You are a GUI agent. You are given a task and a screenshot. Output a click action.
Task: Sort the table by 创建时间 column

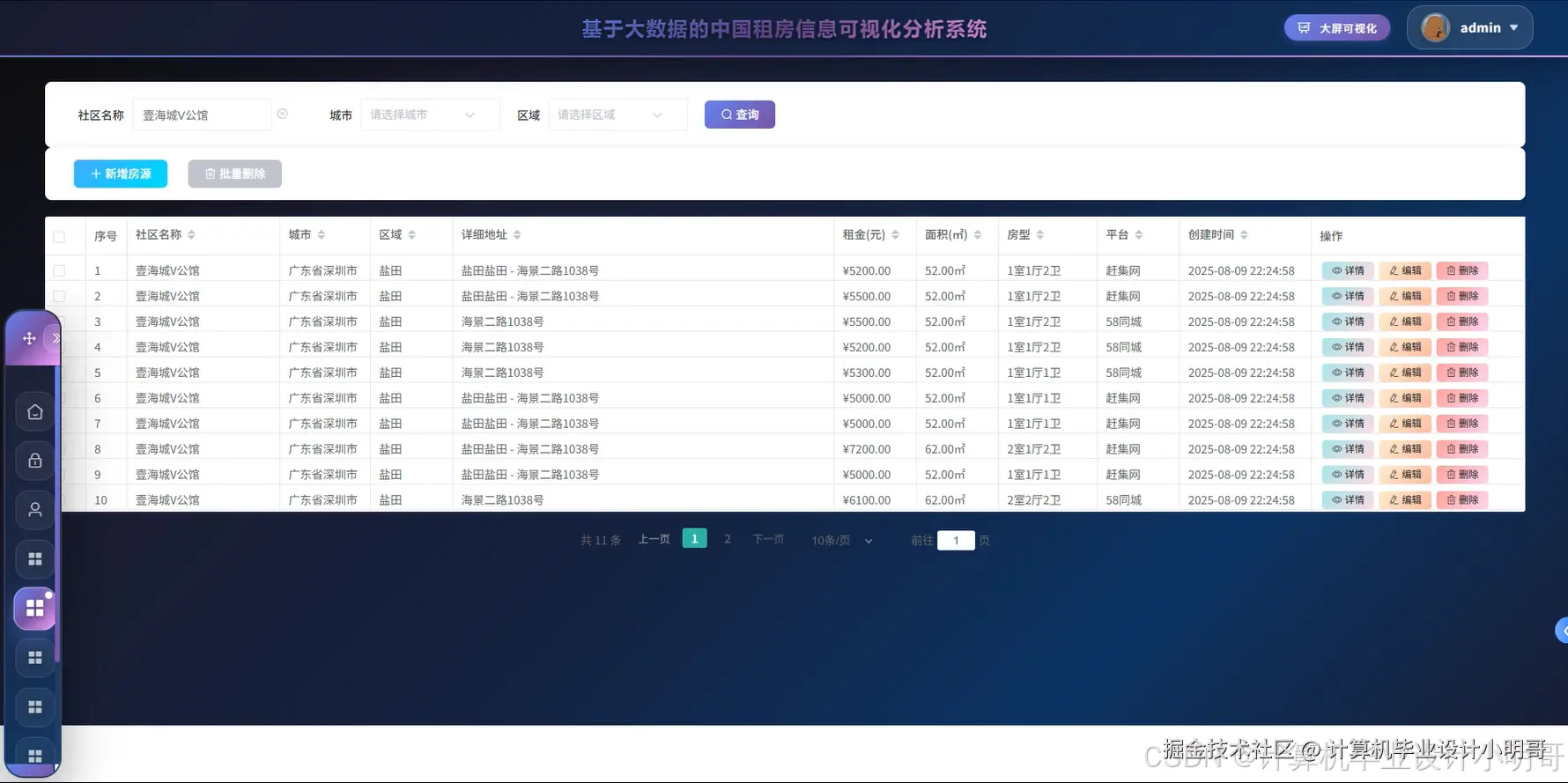(x=1244, y=234)
